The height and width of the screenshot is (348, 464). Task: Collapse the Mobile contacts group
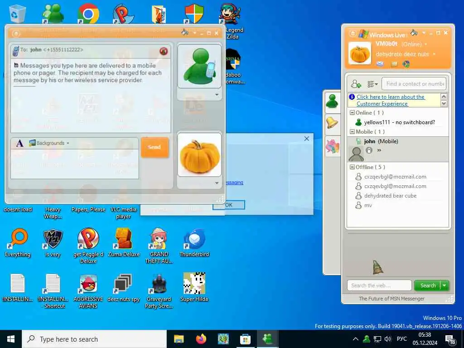(x=352, y=132)
